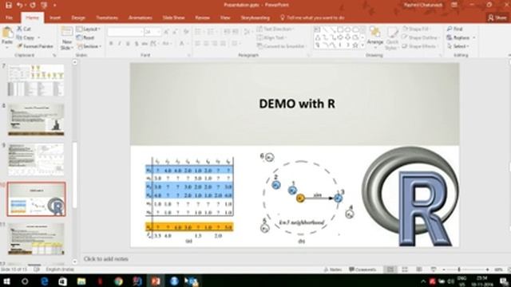
Task: Open the File tab
Action: coord(9,18)
